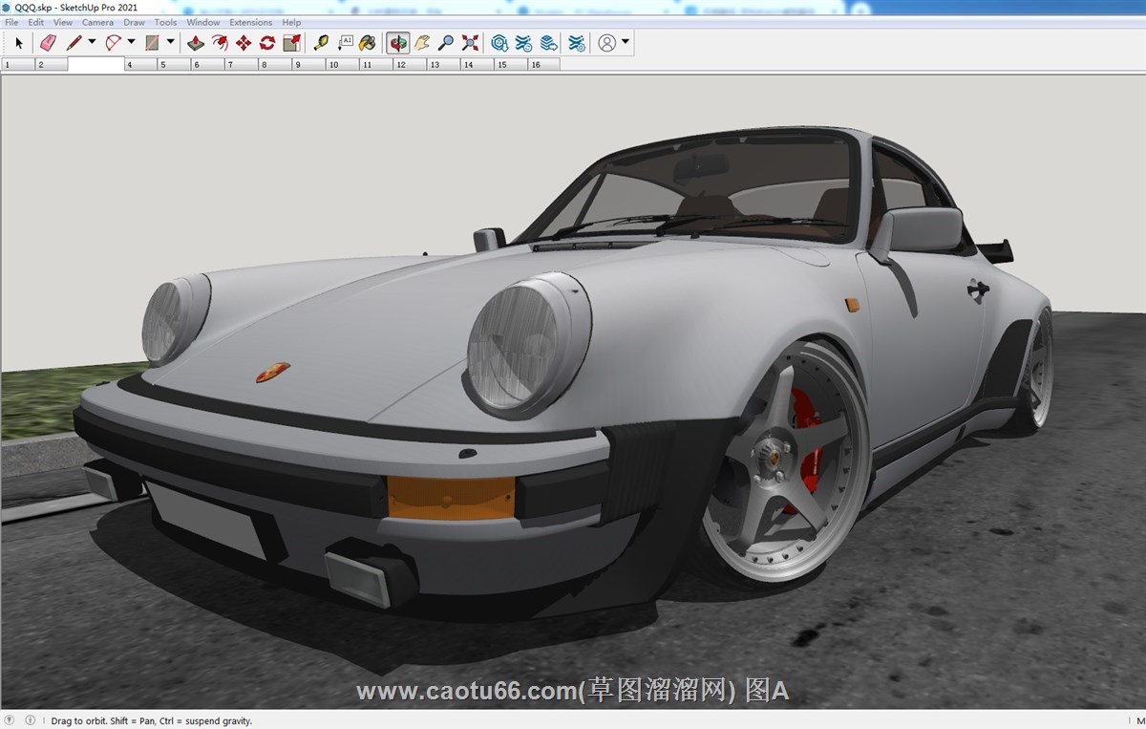Switch to scene tab 8
Image resolution: width=1146 pixels, height=729 pixels.
(x=274, y=65)
